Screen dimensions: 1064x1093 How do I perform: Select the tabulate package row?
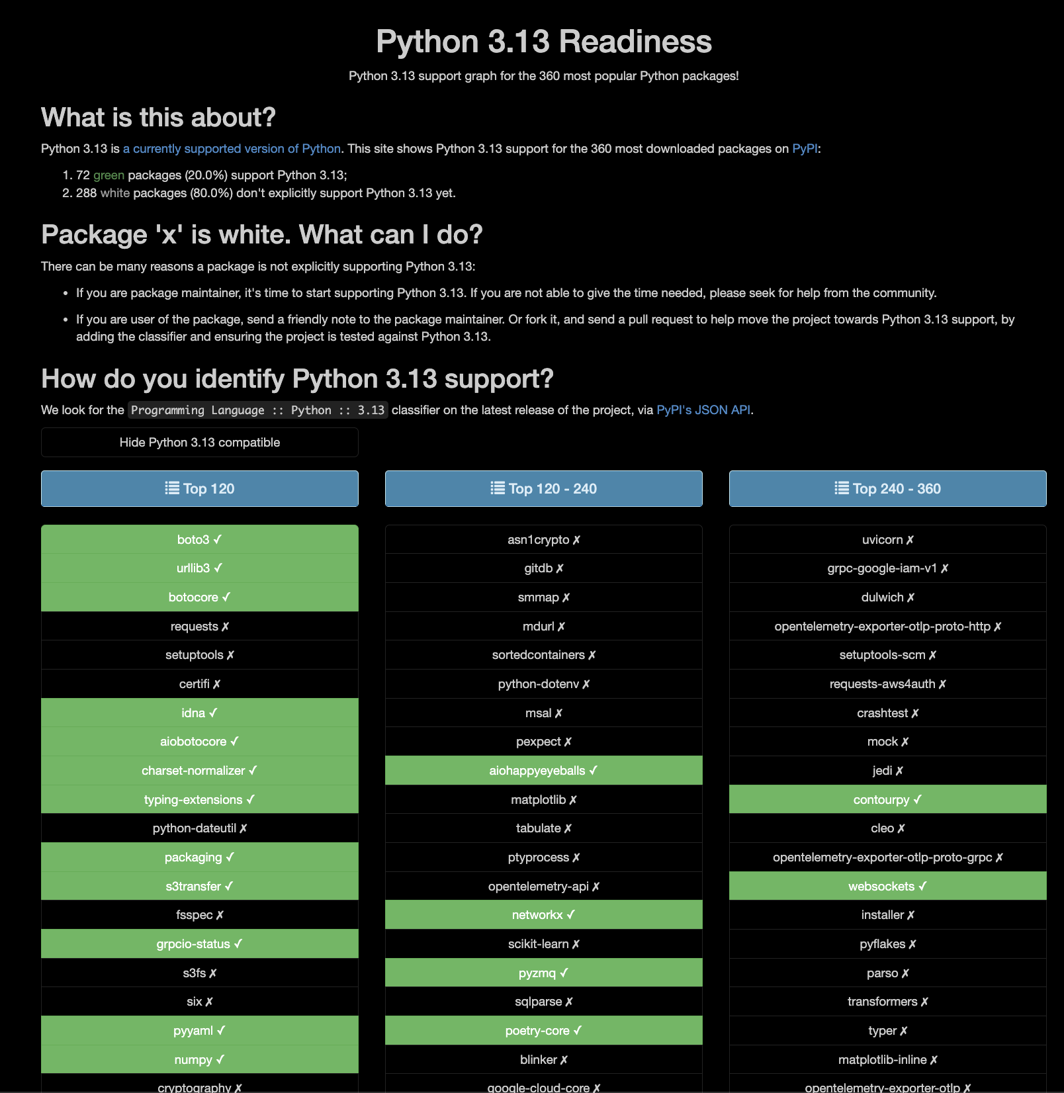point(544,828)
